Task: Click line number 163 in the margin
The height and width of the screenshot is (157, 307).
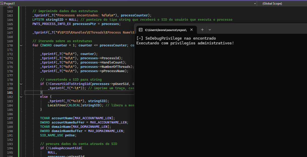Action: click(x=10, y=15)
